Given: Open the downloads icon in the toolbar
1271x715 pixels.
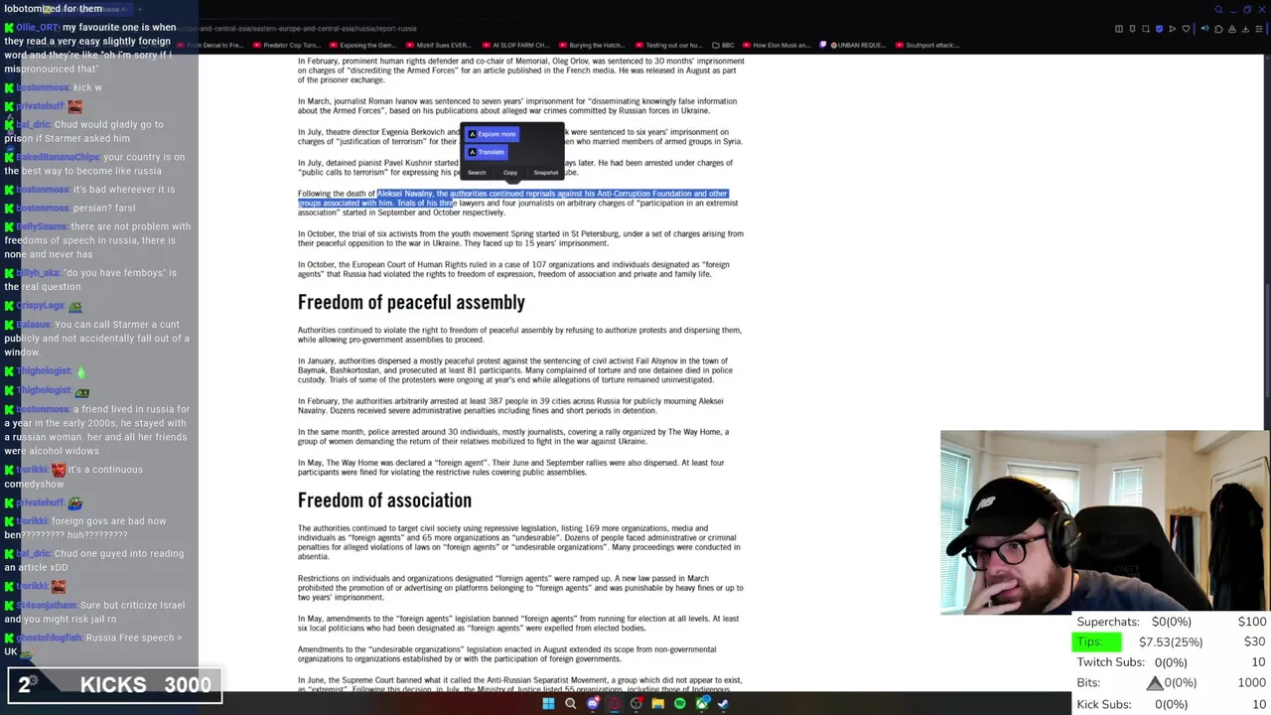Looking at the screenshot, I should (x=1245, y=29).
